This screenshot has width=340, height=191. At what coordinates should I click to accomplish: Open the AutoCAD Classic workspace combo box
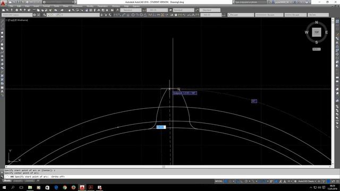(17, 15)
